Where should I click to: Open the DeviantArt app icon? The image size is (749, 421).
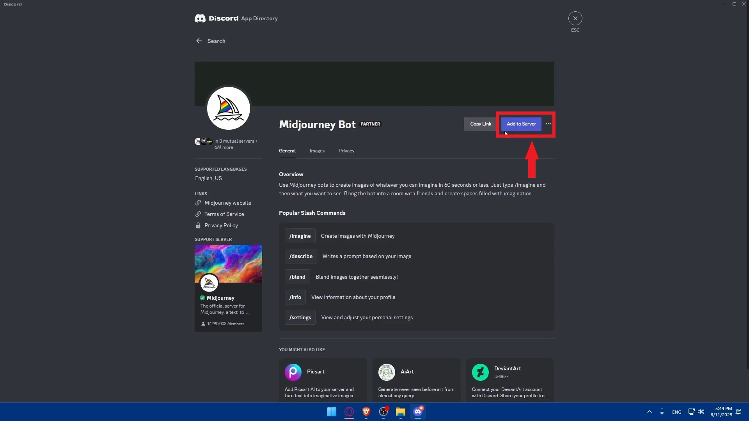click(x=480, y=372)
